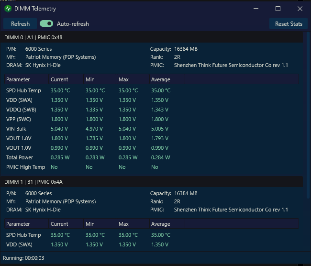Collapse the DIMM 1 | B1 section header
Image resolution: width=311 pixels, height=266 pixels.
pyautogui.click(x=152, y=182)
